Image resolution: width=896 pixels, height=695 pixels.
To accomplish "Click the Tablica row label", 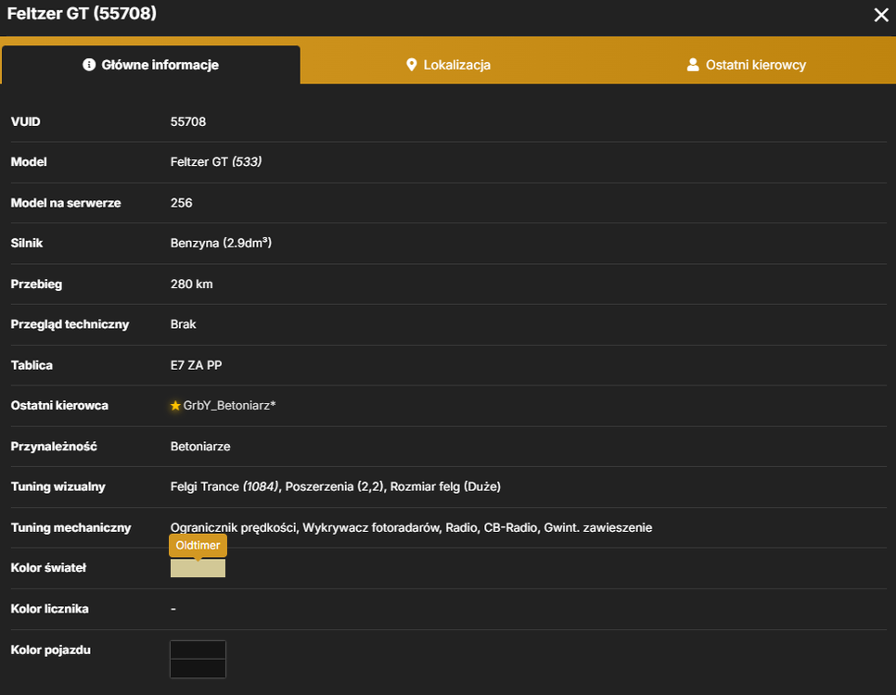I will (x=32, y=365).
